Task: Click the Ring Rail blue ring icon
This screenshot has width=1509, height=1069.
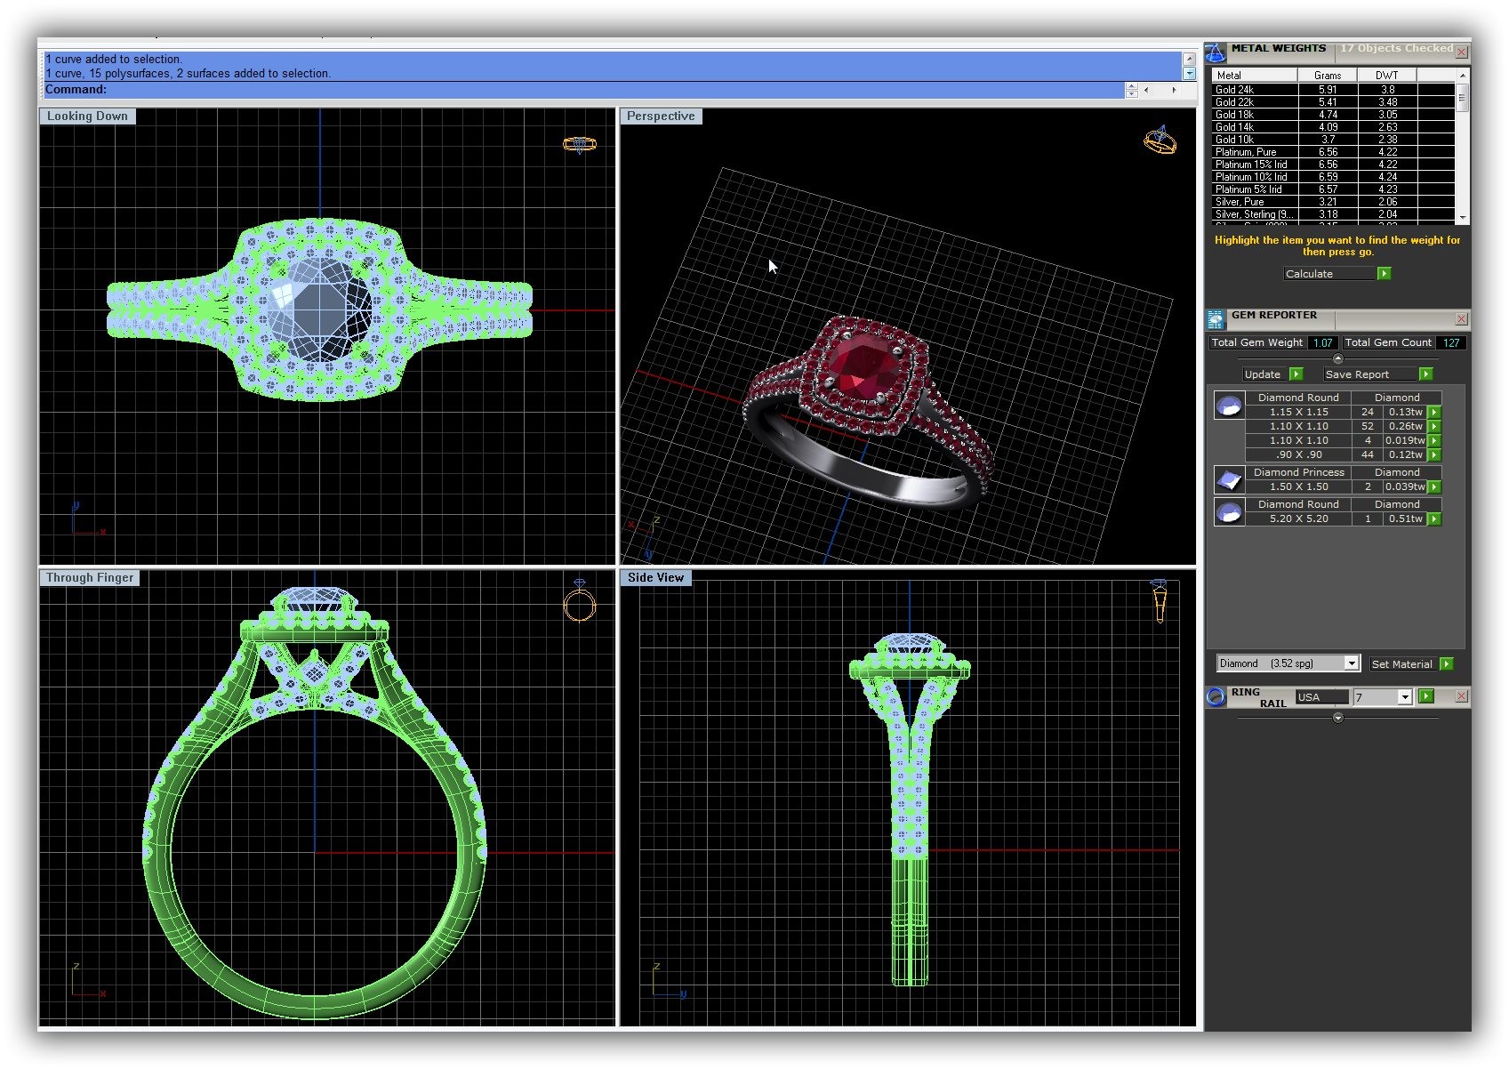Action: tap(1216, 697)
